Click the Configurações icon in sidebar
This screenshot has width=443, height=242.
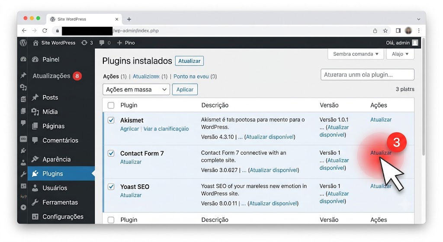tap(35, 216)
